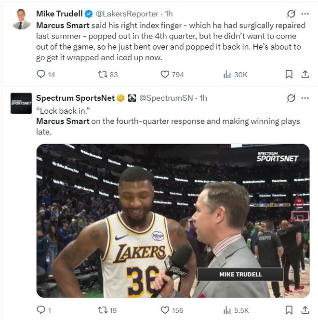
Task: Bookmark Mike Trudell's tweet
Action: coord(289,74)
